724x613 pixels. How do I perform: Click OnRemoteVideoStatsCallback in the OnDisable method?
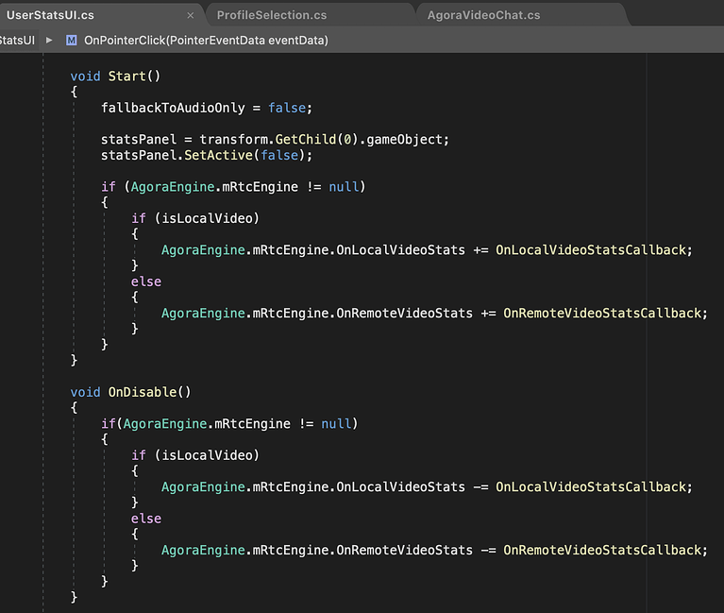[602, 550]
